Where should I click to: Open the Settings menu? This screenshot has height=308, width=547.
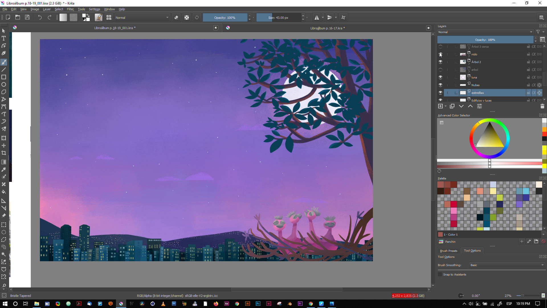click(94, 9)
